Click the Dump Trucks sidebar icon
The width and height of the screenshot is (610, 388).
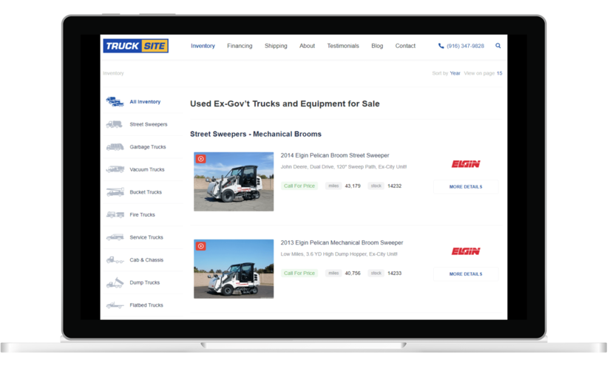pos(115,282)
